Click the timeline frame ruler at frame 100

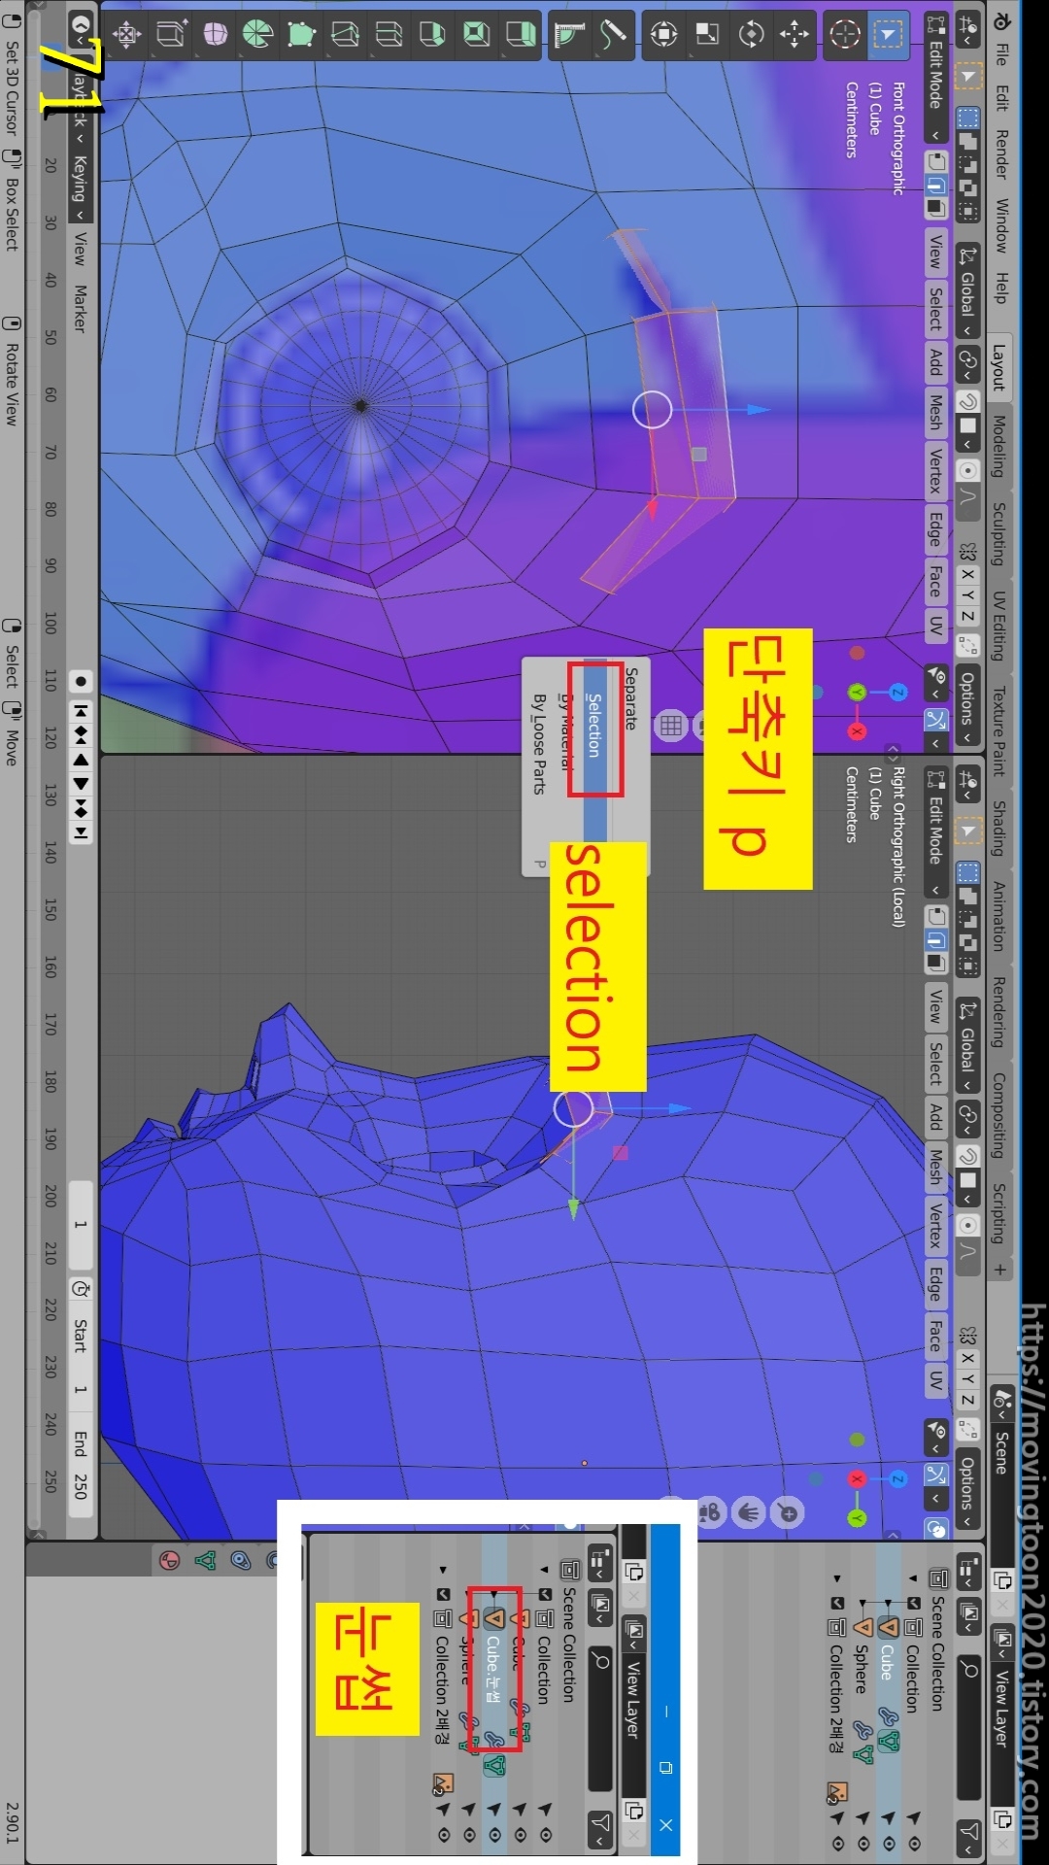click(x=51, y=623)
